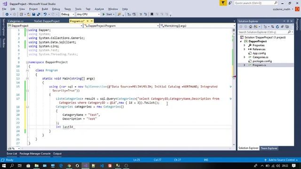Screen dimensions: 301x169
Task: Open the Project menu
Action: click(33, 9)
